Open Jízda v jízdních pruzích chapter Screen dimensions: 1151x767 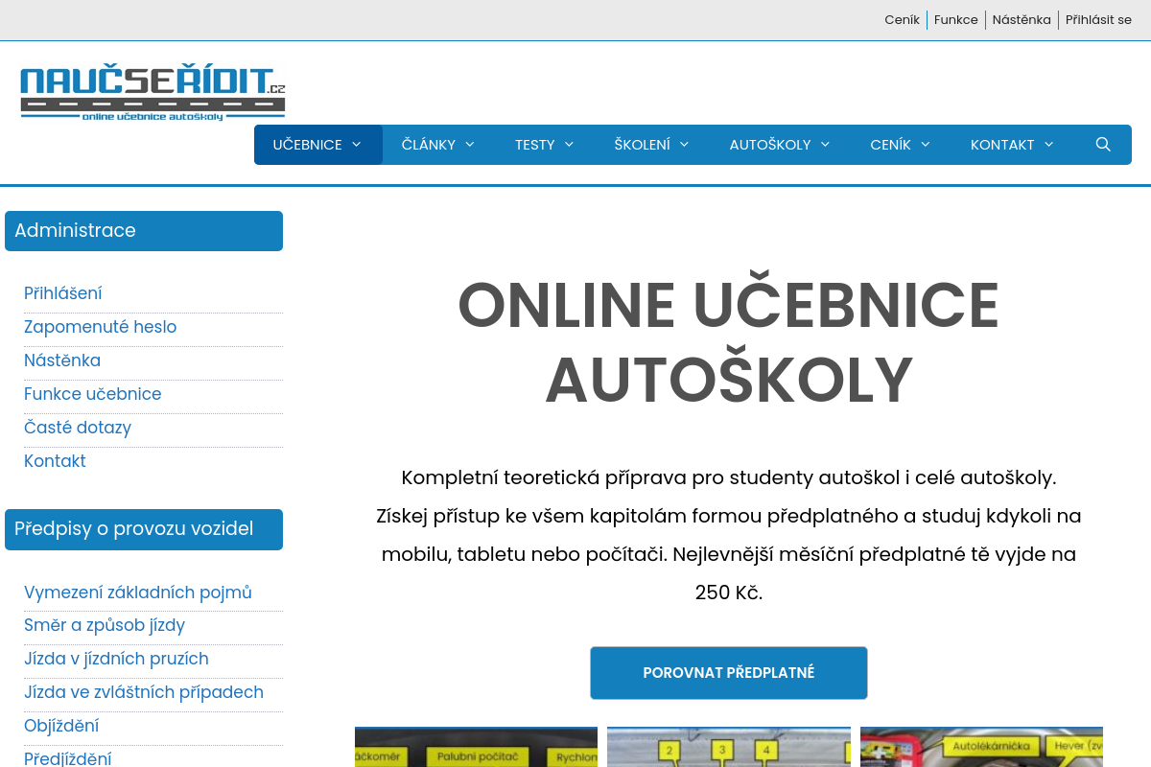(x=116, y=659)
